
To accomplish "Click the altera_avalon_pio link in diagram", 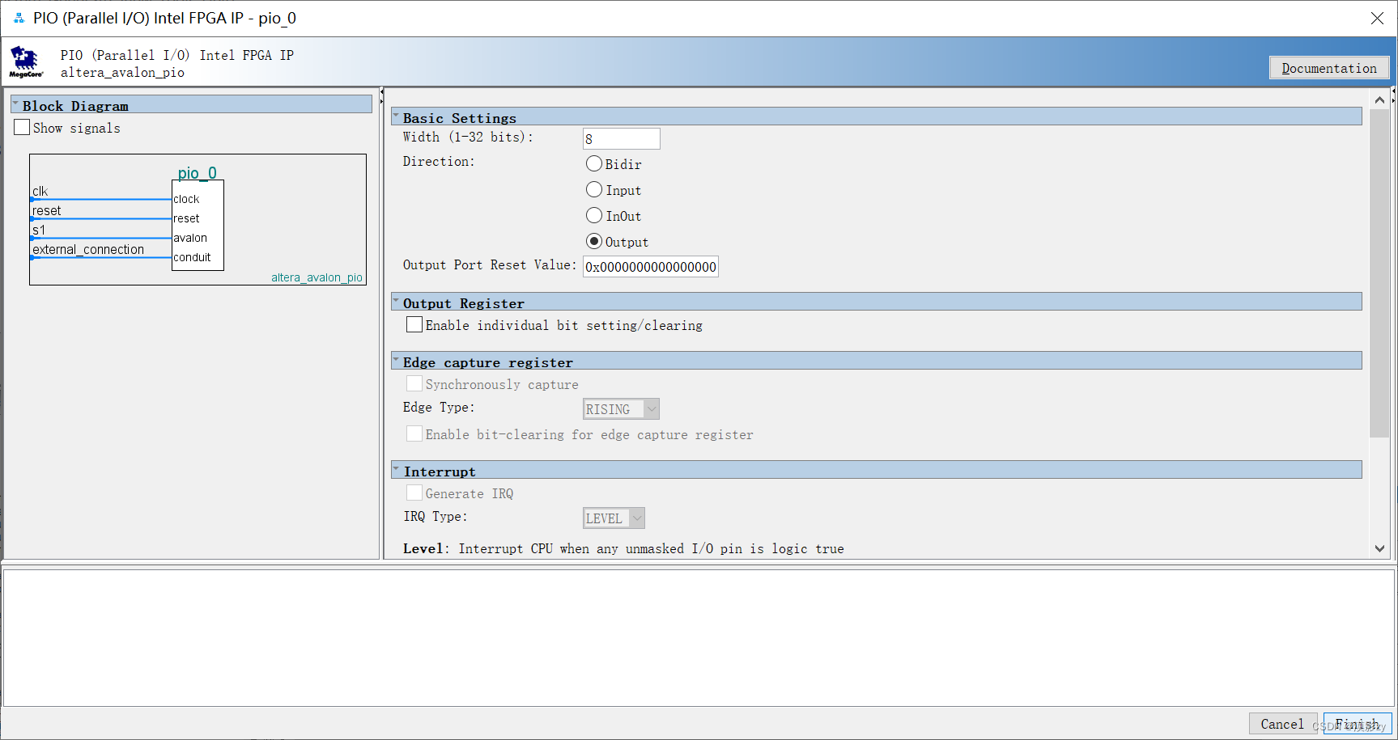I will [x=317, y=277].
